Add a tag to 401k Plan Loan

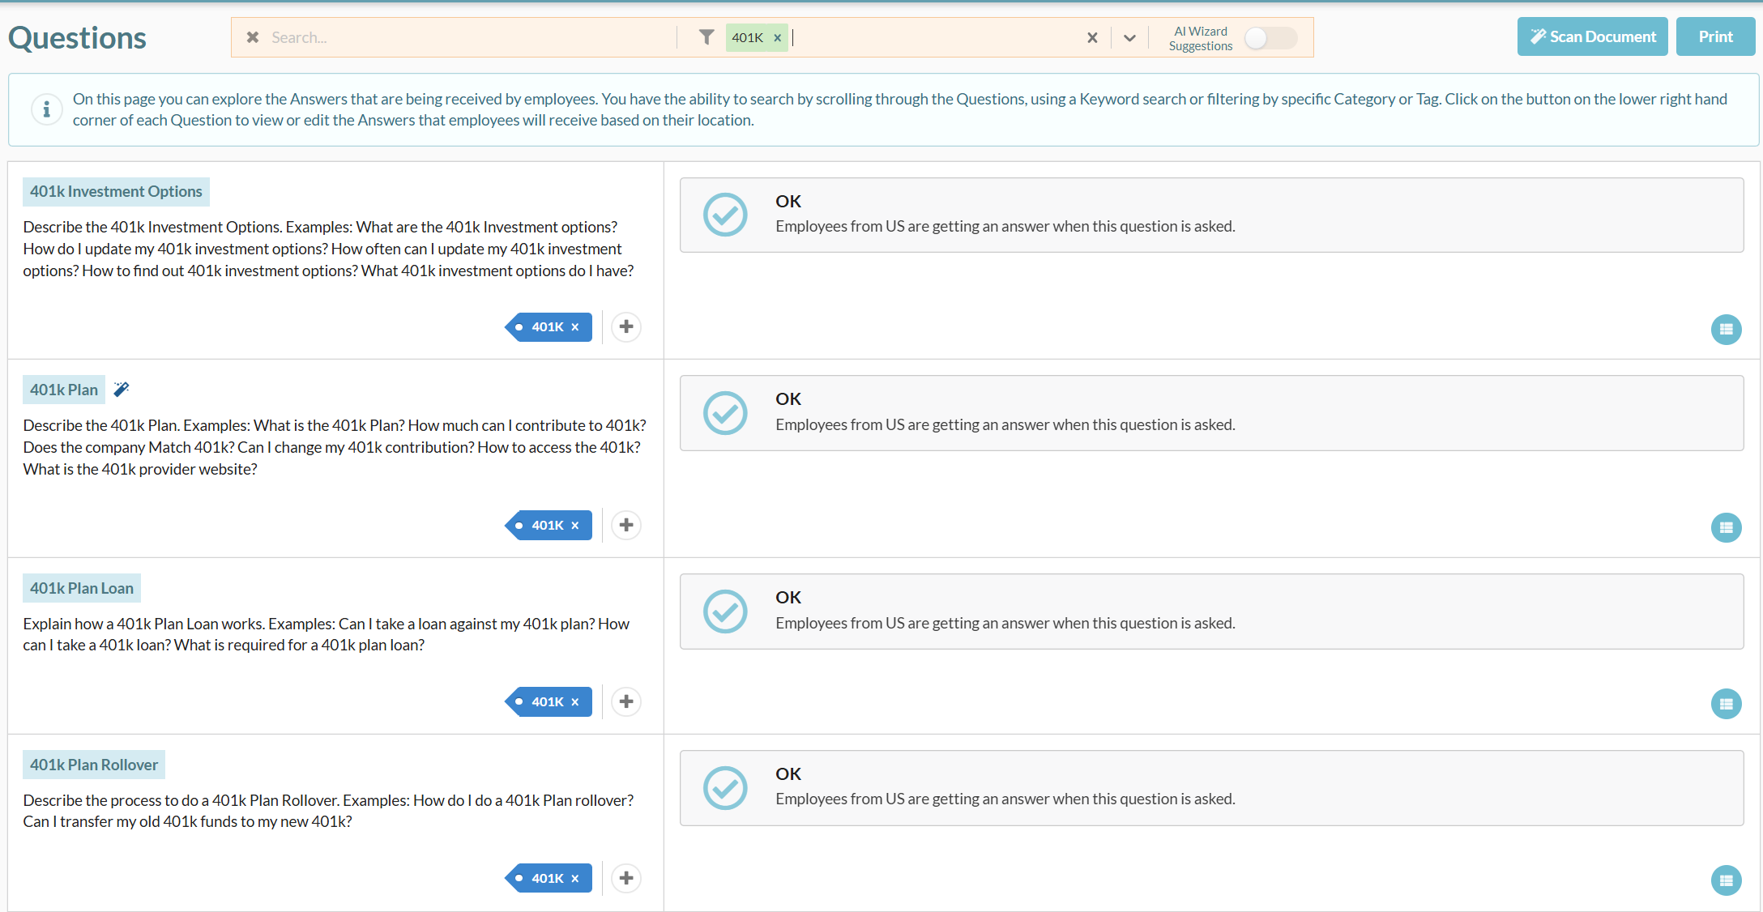coord(625,701)
